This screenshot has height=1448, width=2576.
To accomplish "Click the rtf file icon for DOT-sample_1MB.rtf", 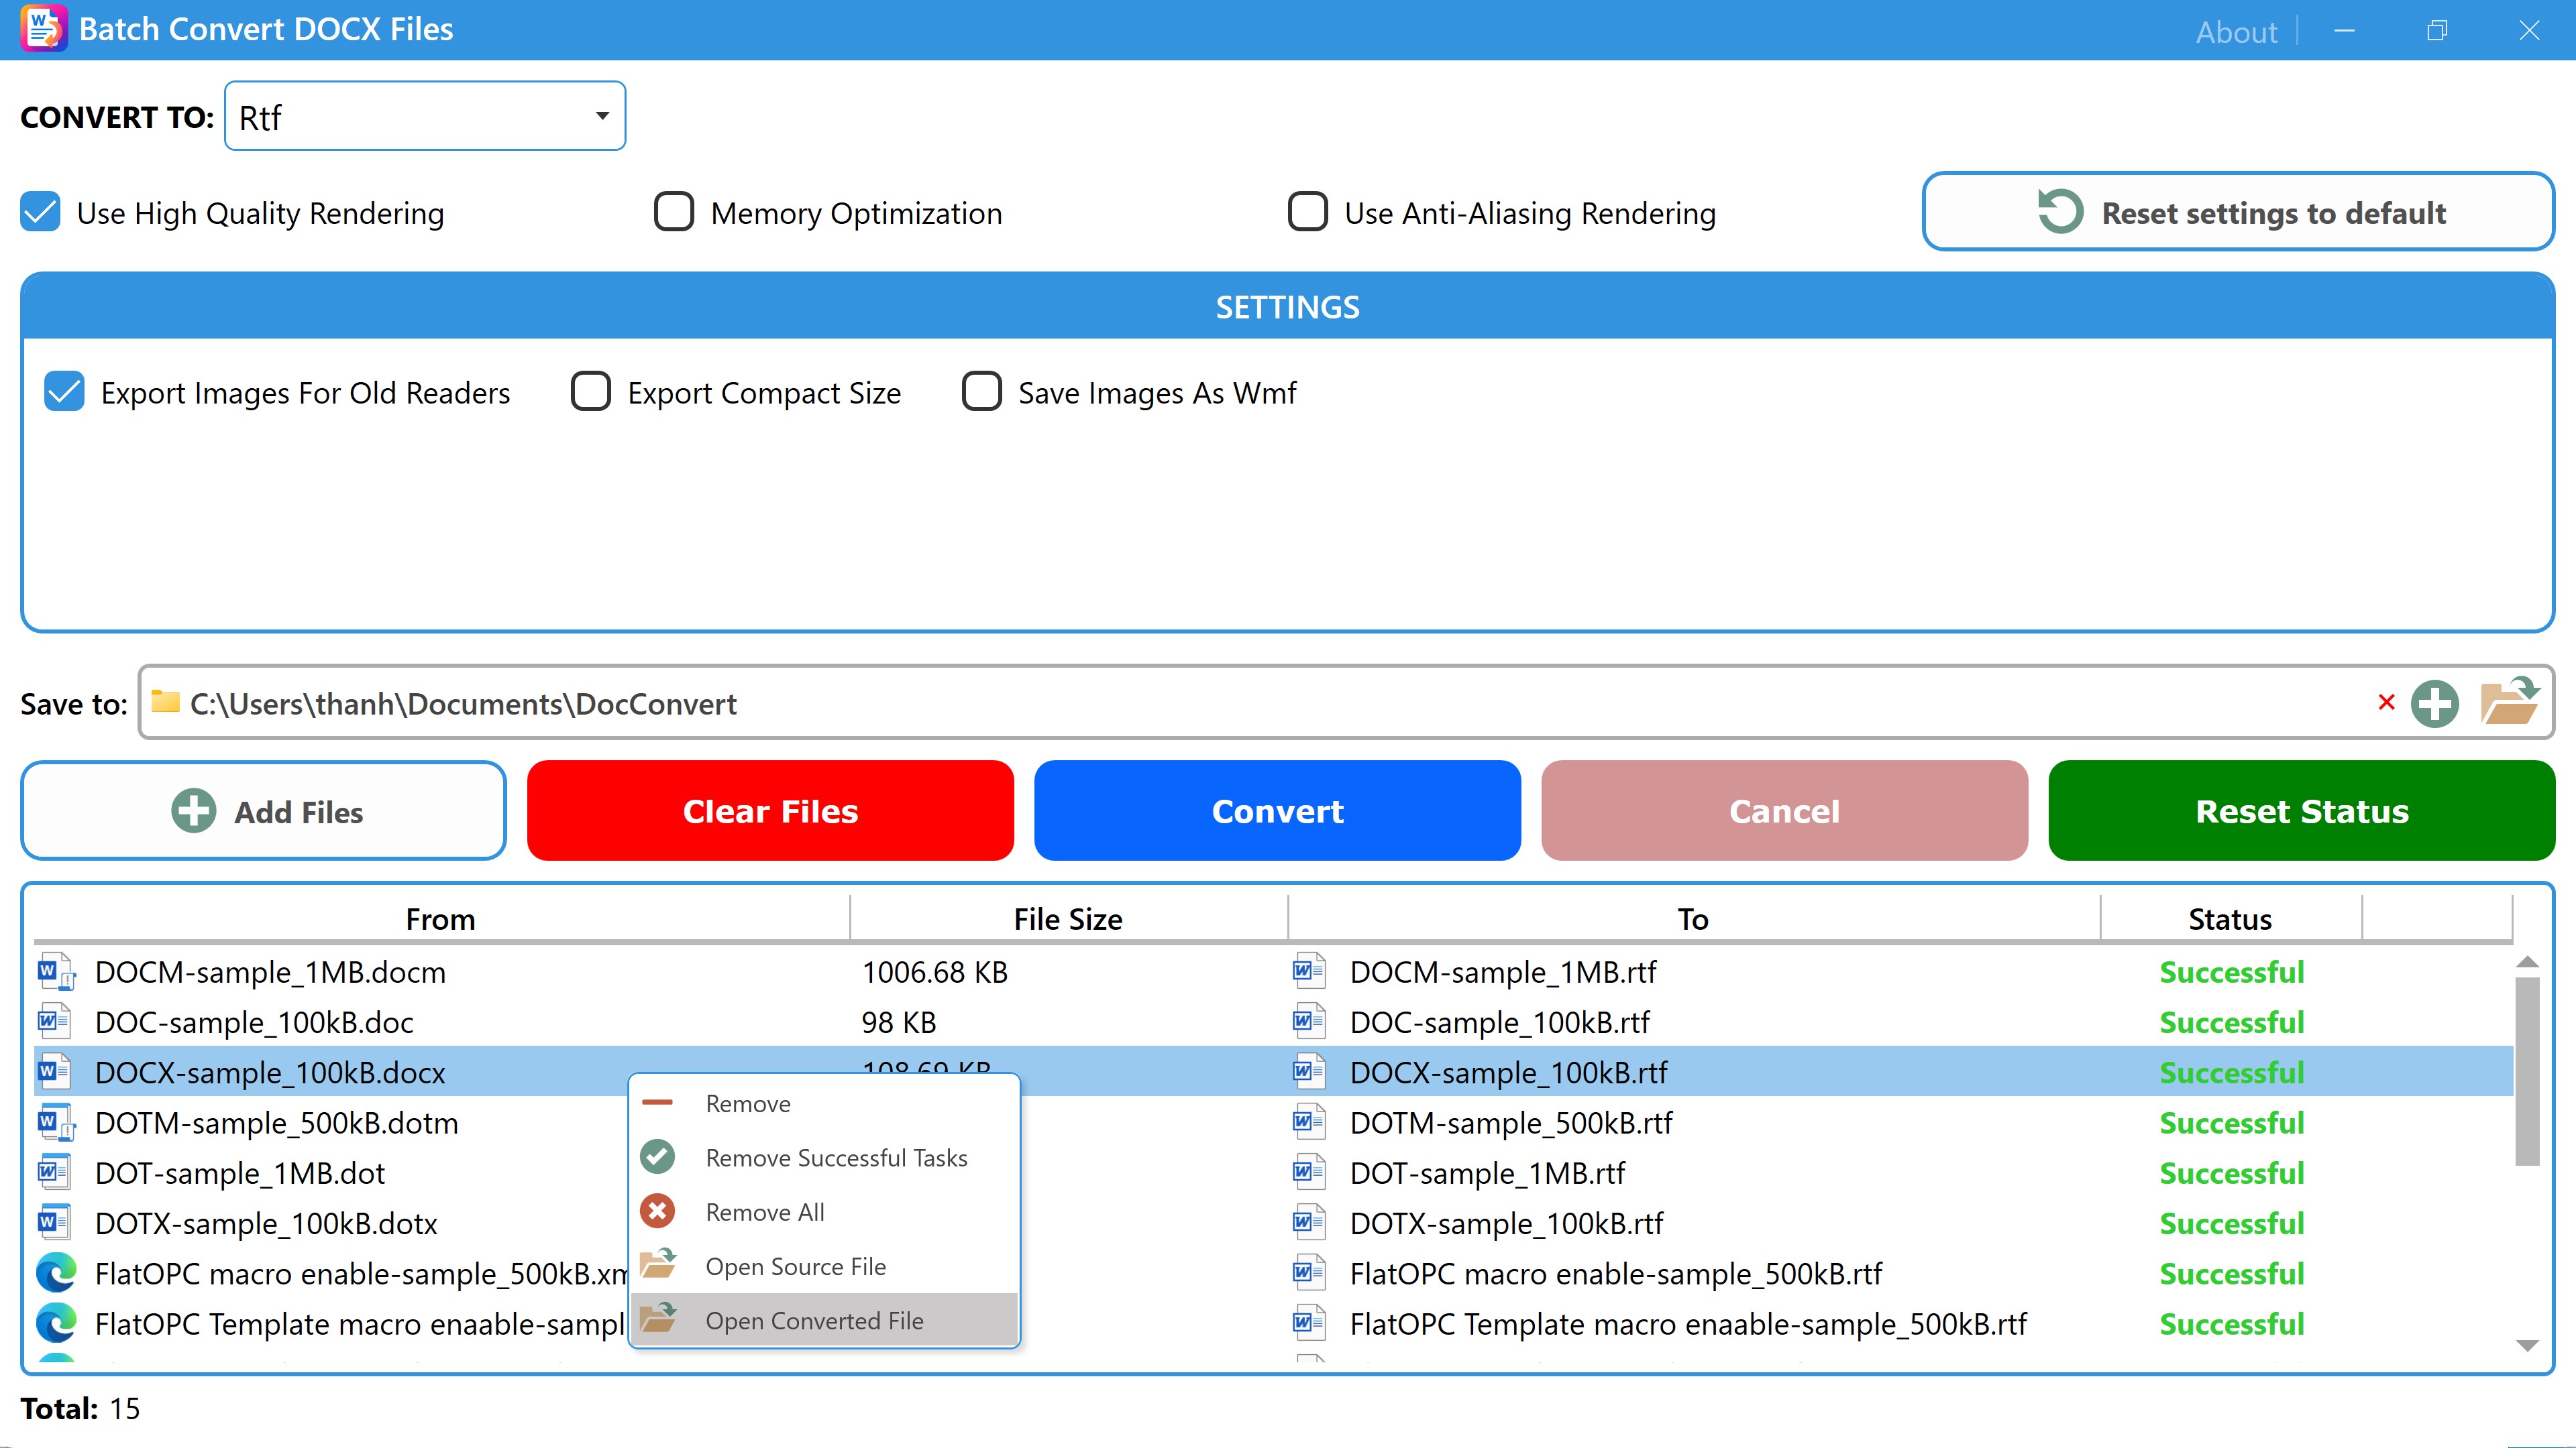I will tap(1309, 1172).
